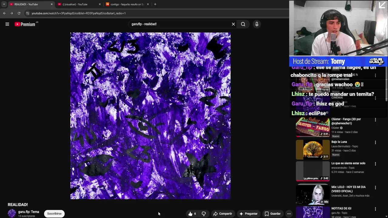This screenshot has height=218, width=388.
Task: Click the 'Clúster' channel name
Action: 335,128
